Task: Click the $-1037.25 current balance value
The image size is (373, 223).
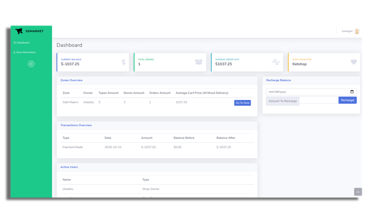Action: (70, 64)
